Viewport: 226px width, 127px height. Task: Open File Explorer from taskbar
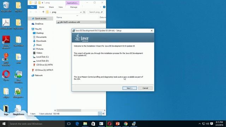tap(85, 124)
